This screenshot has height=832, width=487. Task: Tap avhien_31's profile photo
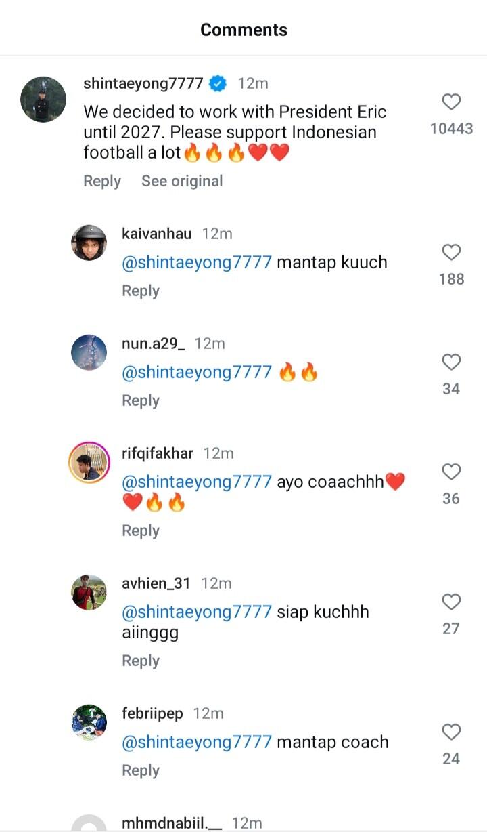pyautogui.click(x=89, y=592)
